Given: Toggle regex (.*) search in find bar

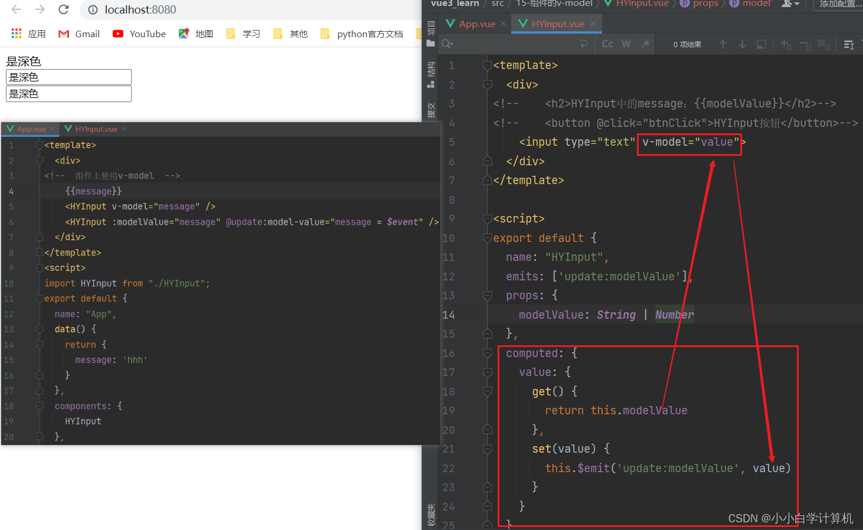Looking at the screenshot, I should tap(646, 44).
